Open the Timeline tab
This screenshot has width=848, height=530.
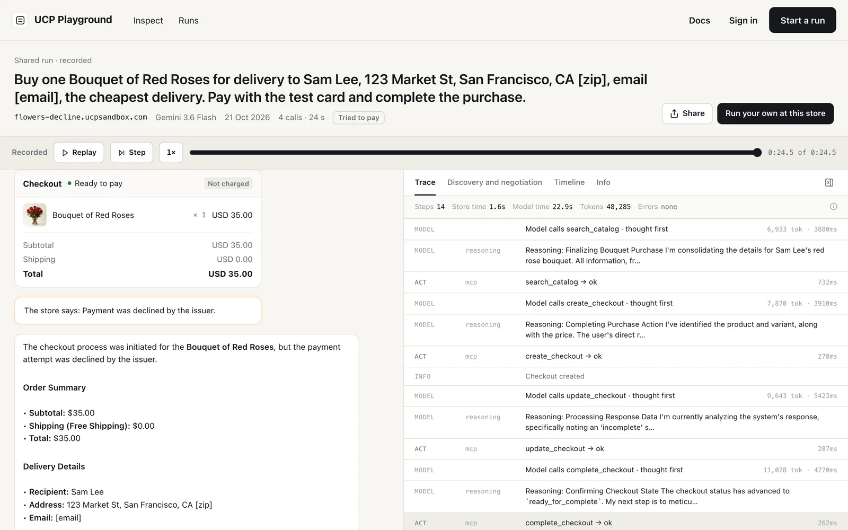tap(569, 182)
